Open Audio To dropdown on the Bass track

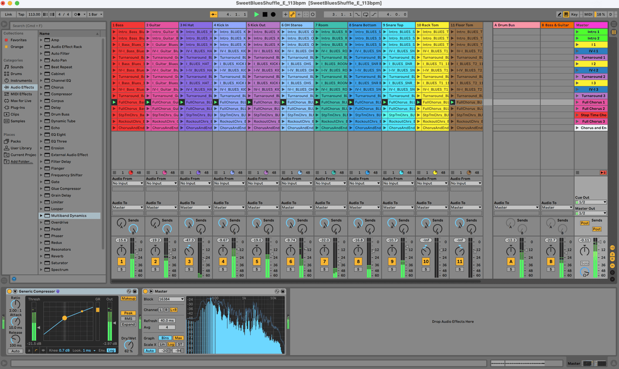[127, 208]
